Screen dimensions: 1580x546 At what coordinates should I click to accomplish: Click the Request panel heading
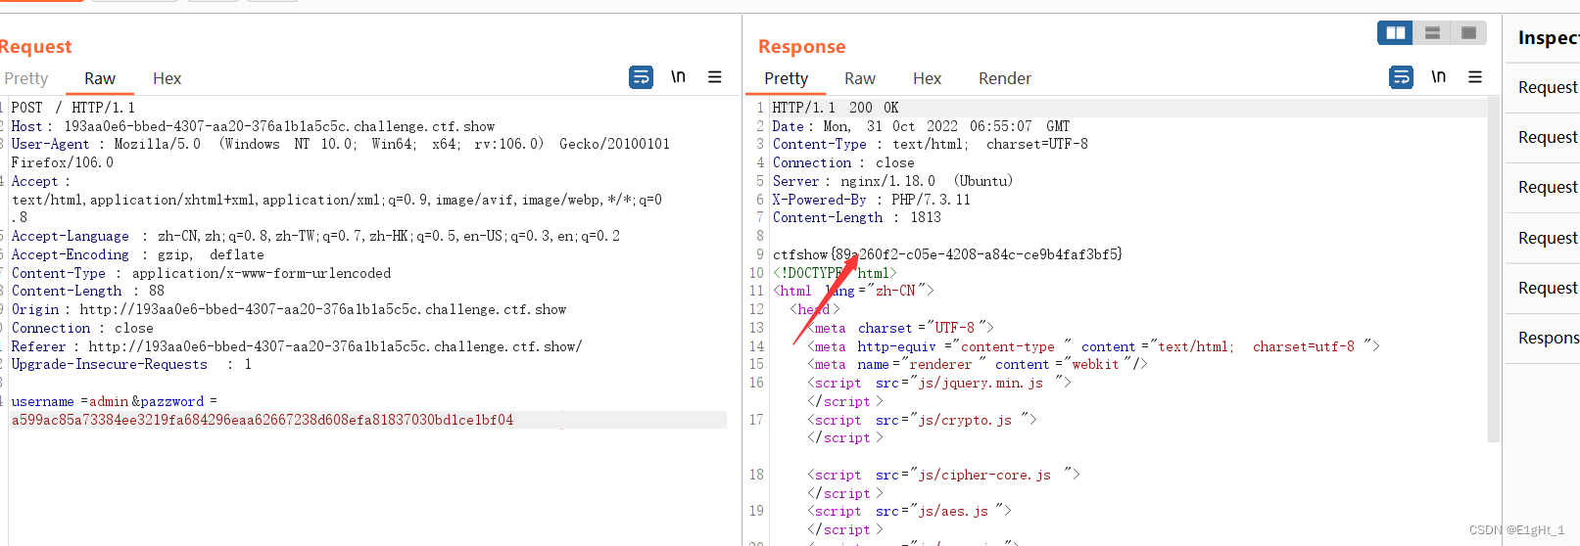point(35,46)
